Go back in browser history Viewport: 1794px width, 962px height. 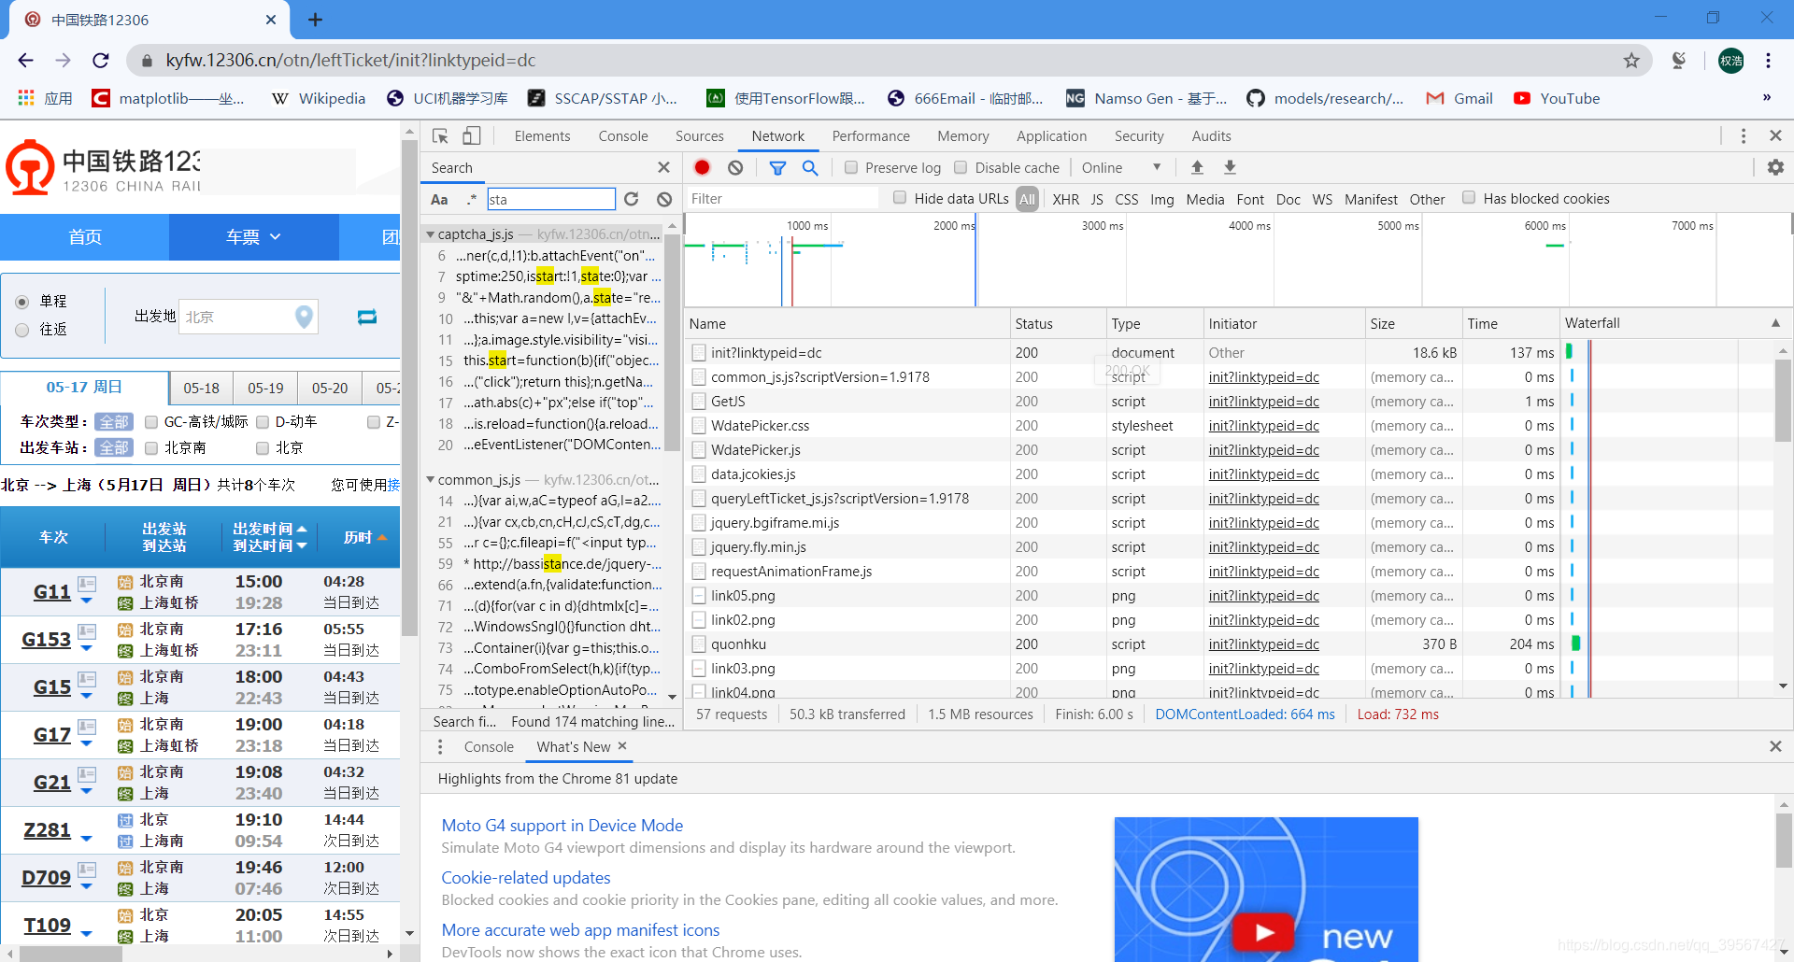[x=26, y=61]
